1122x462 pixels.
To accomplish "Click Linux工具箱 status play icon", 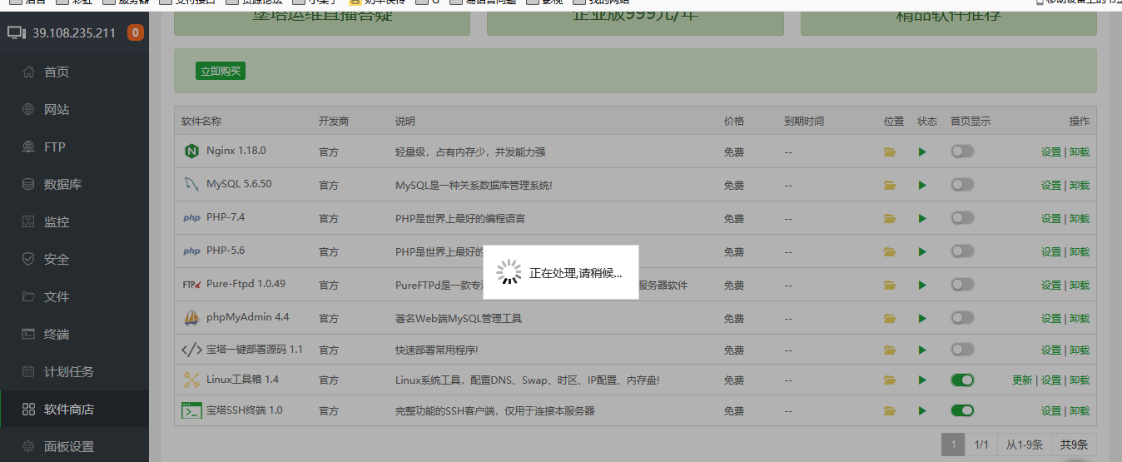I will coord(922,380).
